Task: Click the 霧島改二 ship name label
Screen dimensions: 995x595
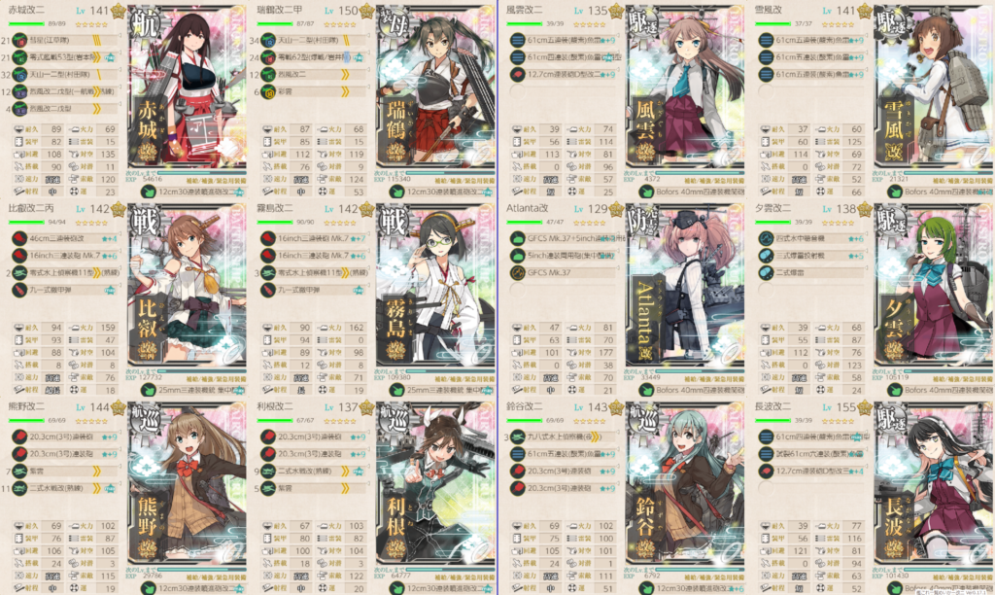Action: tap(275, 208)
